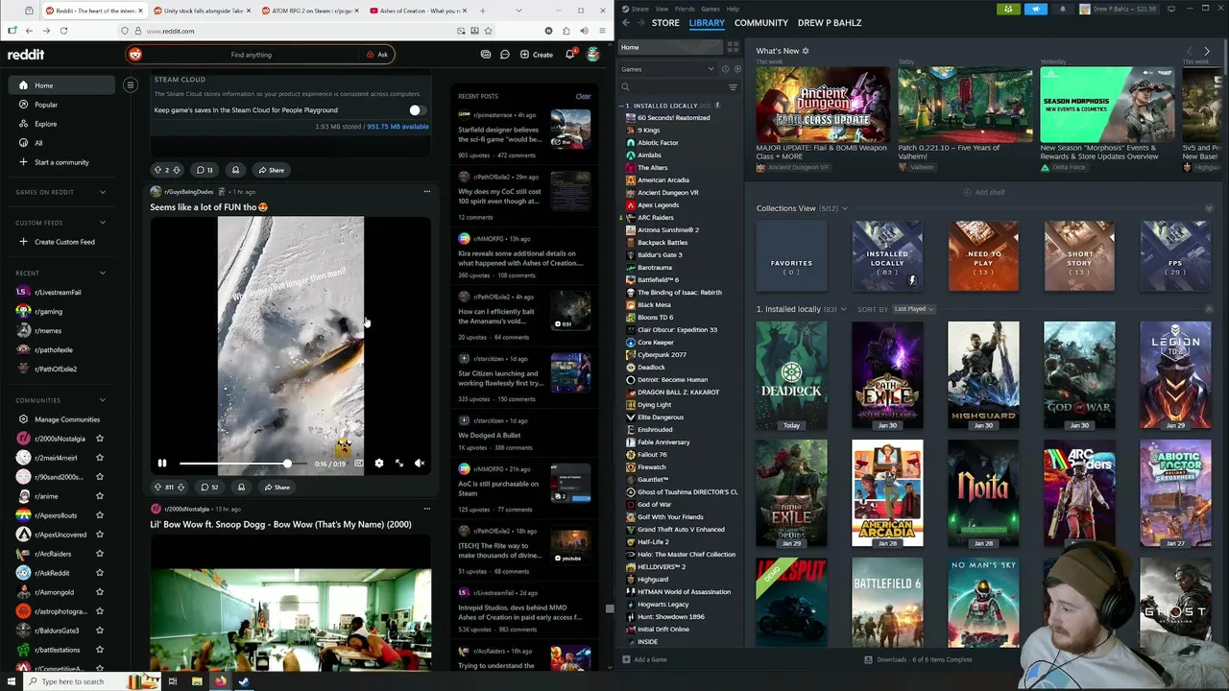Downvote the post with 811 votes

click(181, 487)
